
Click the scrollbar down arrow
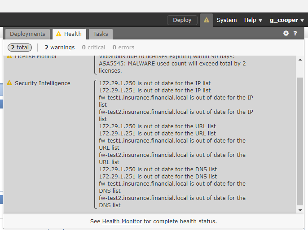(300, 210)
